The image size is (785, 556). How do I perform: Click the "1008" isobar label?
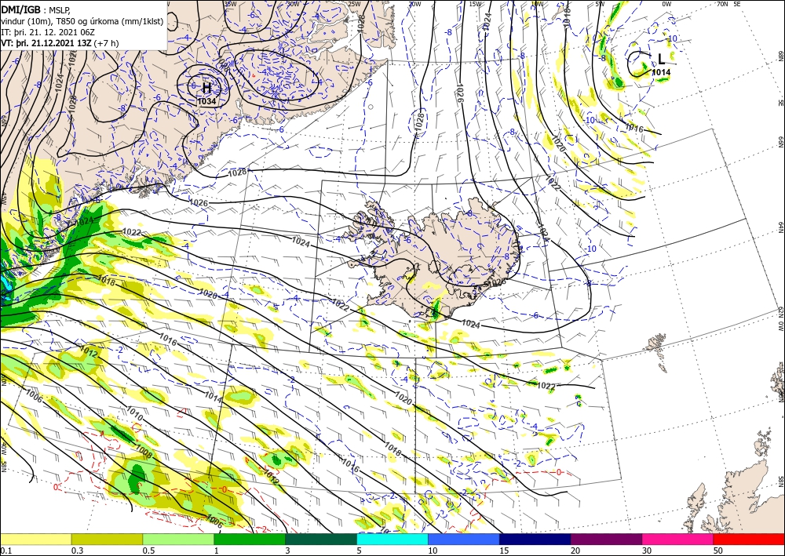(144, 452)
